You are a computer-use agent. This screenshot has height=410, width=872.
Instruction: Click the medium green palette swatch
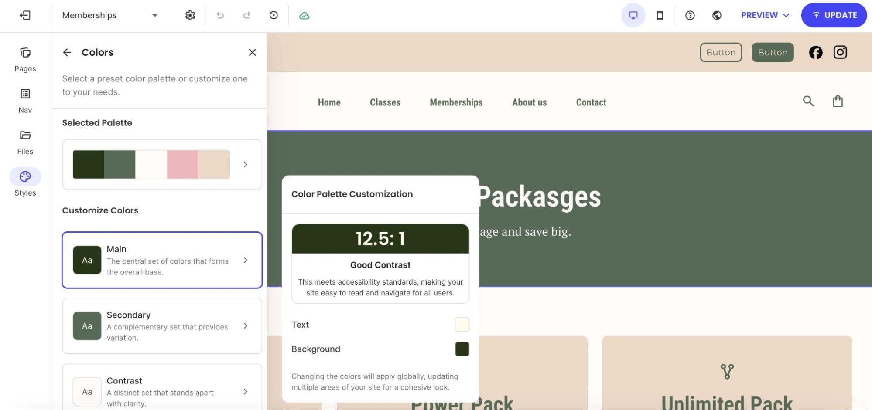click(120, 164)
